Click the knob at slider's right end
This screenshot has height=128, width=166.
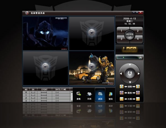141,57
